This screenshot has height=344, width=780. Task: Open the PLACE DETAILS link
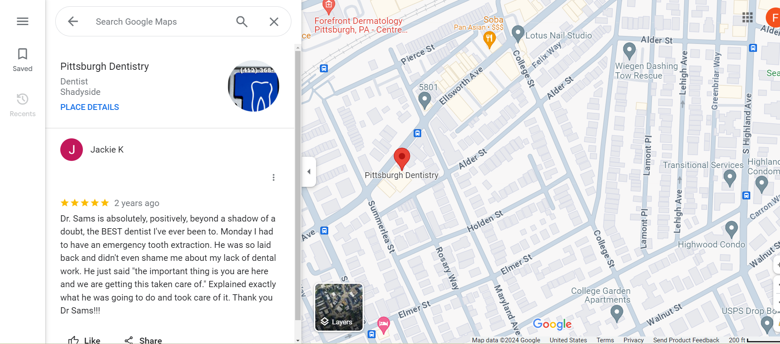[90, 107]
